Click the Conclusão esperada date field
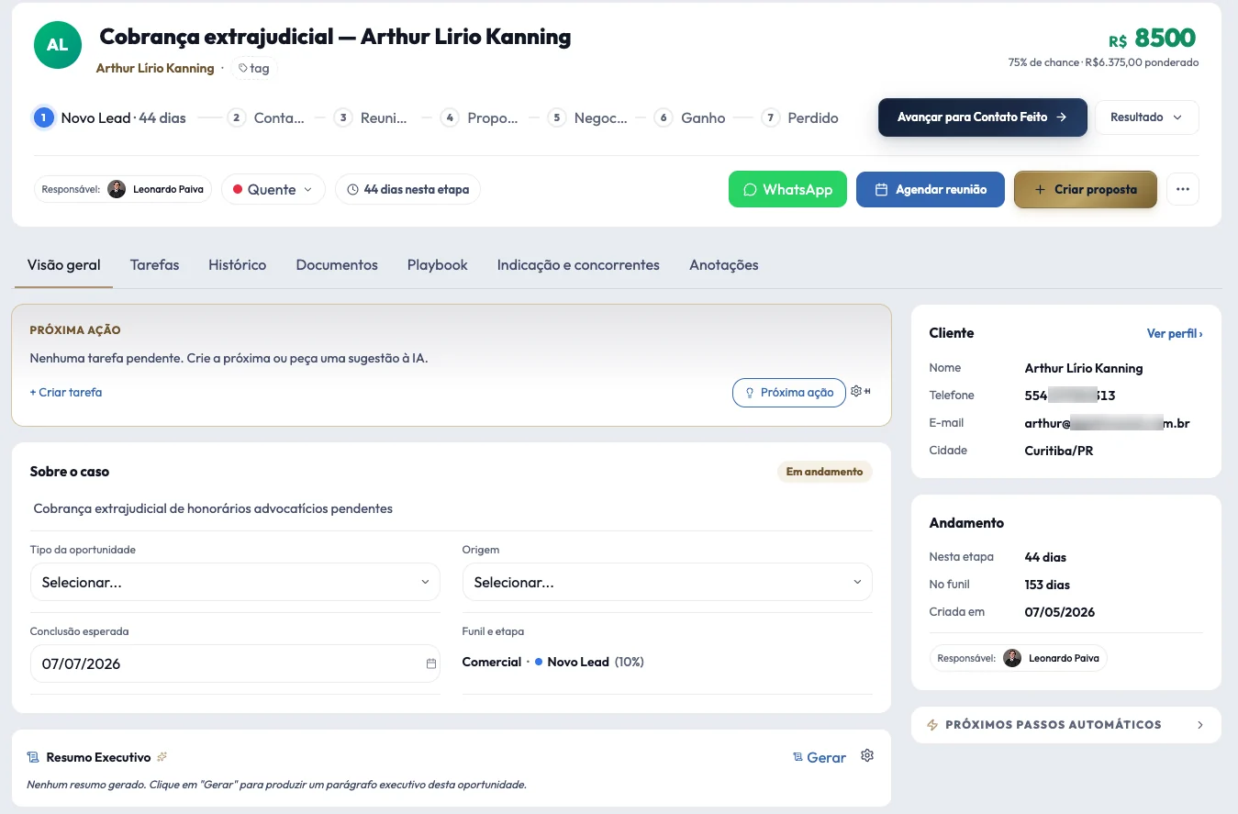This screenshot has height=814, width=1238. (235, 663)
